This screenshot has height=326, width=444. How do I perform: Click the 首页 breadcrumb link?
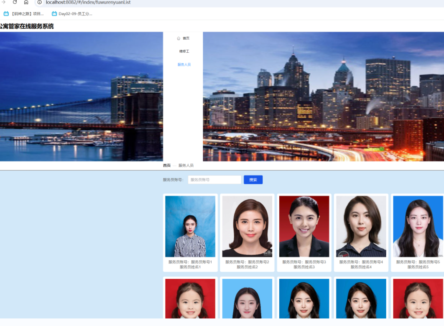tap(167, 166)
